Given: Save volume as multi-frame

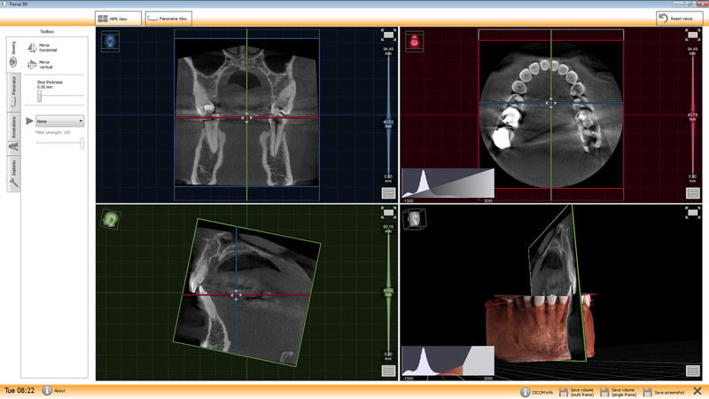Looking at the screenshot, I should pyautogui.click(x=564, y=390).
